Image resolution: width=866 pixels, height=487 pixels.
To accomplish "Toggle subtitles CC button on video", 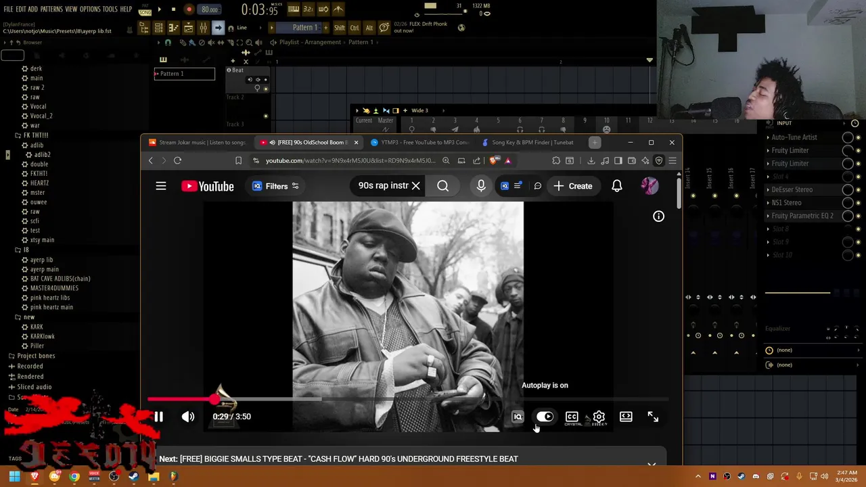I will 572,417.
